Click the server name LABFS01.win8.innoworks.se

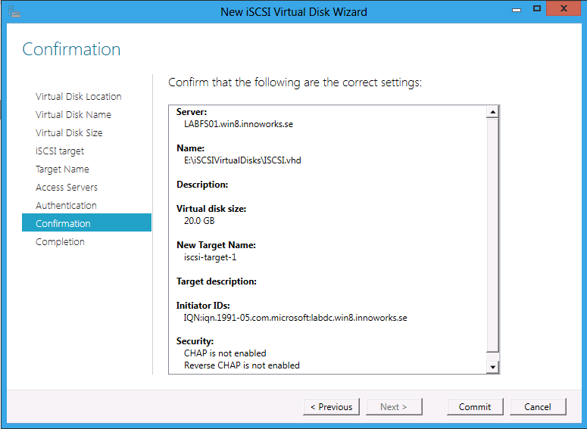coord(239,124)
